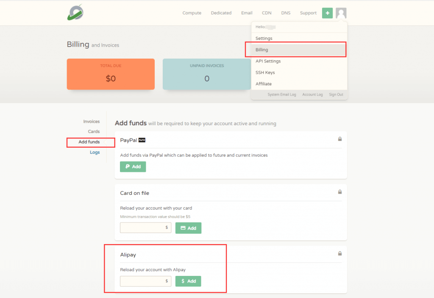Screen dimensions: 434x298
Task: Click the 'Hello' greeting text
Action: (x=260, y=27)
